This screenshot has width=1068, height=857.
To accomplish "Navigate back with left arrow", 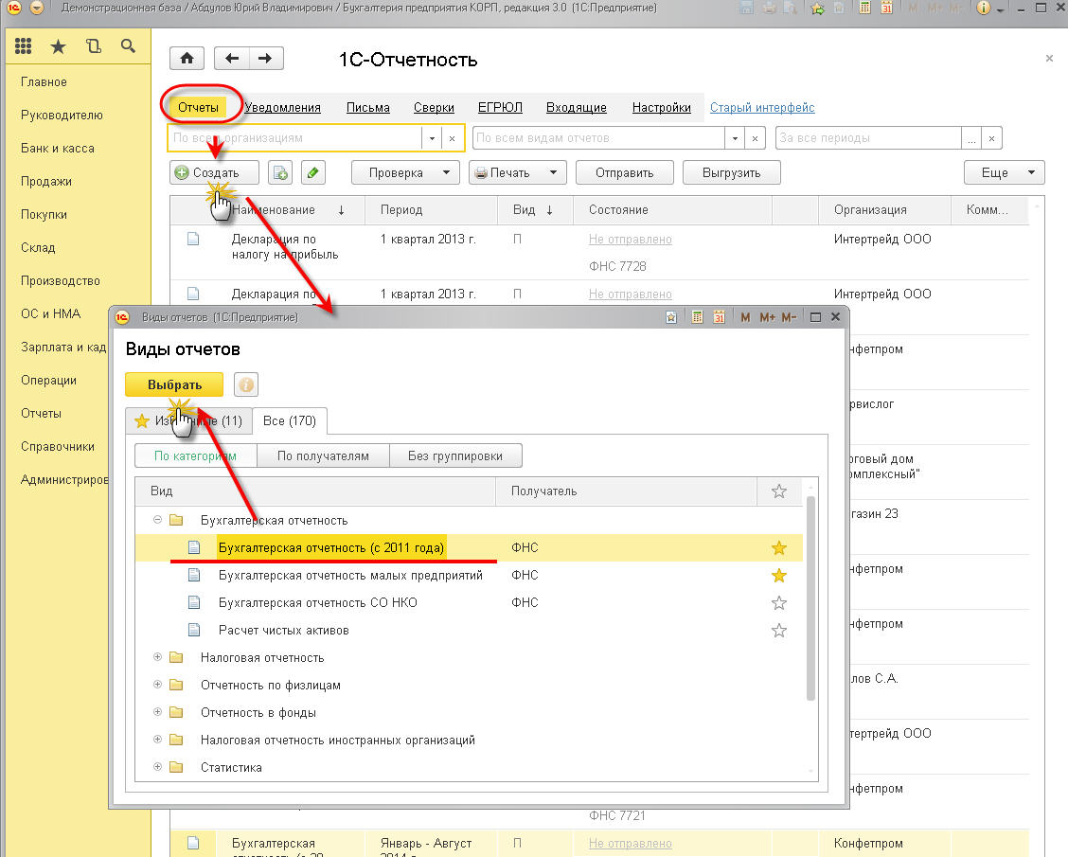I will tap(232, 59).
